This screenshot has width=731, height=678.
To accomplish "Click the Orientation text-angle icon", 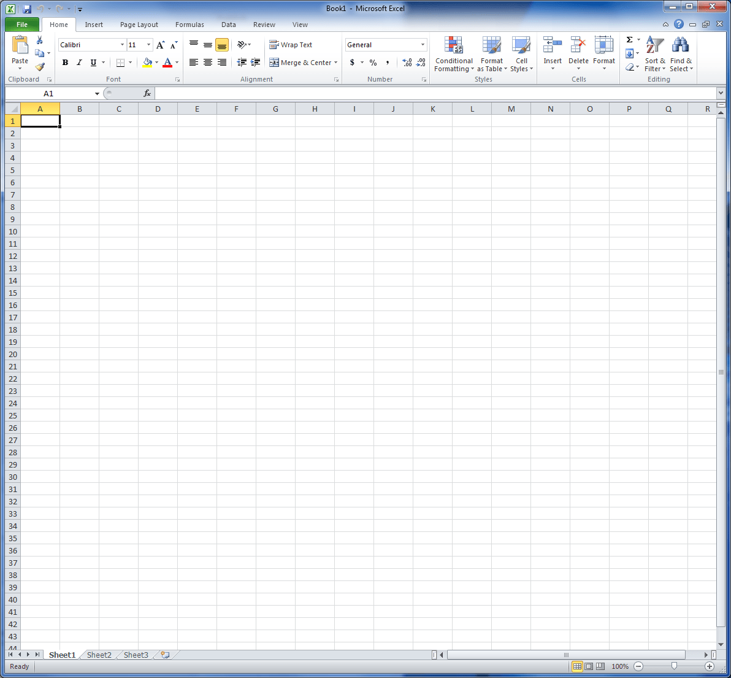I will (242, 45).
